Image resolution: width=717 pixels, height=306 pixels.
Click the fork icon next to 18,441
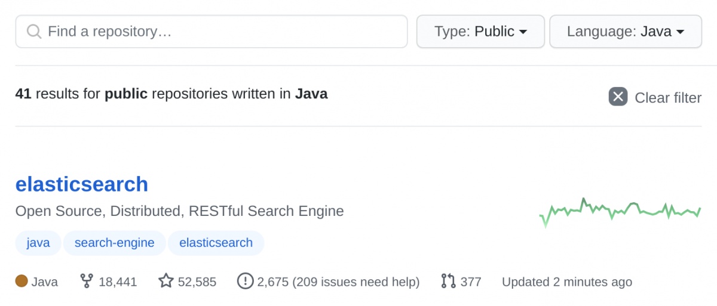tap(87, 282)
